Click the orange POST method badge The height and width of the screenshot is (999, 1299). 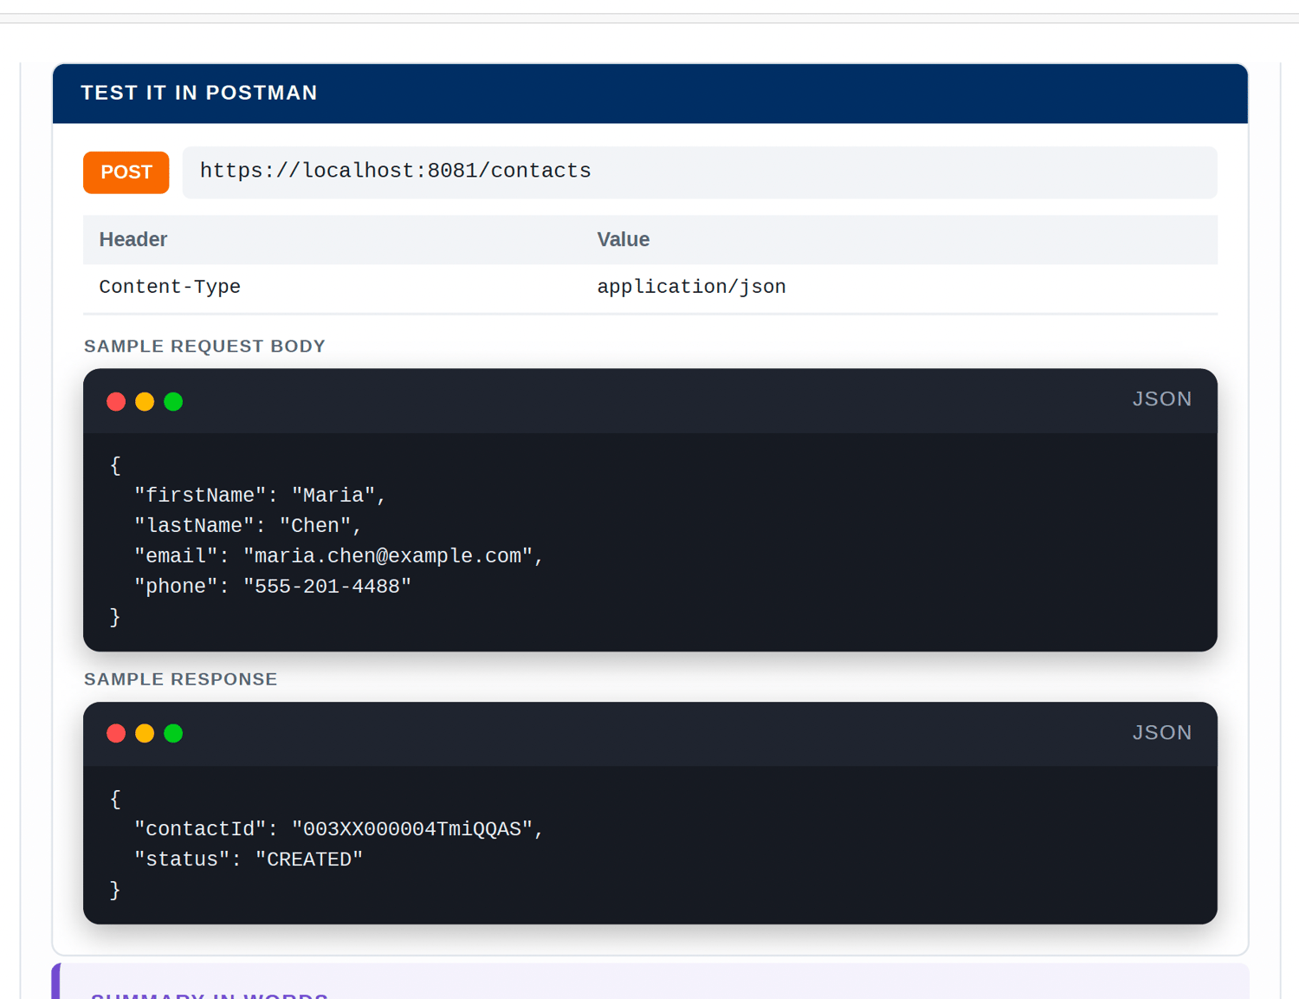pyautogui.click(x=126, y=172)
